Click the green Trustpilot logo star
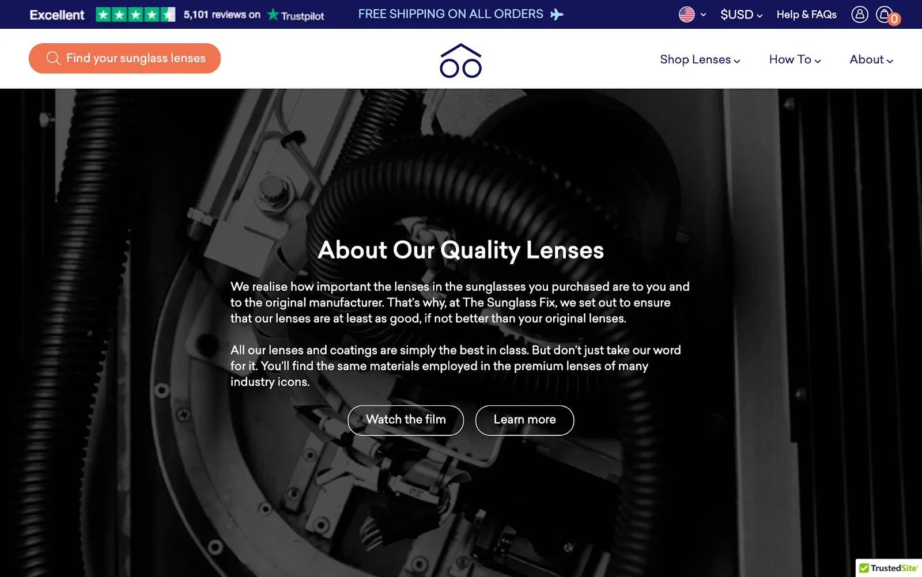The width and height of the screenshot is (922, 577). coord(273,14)
